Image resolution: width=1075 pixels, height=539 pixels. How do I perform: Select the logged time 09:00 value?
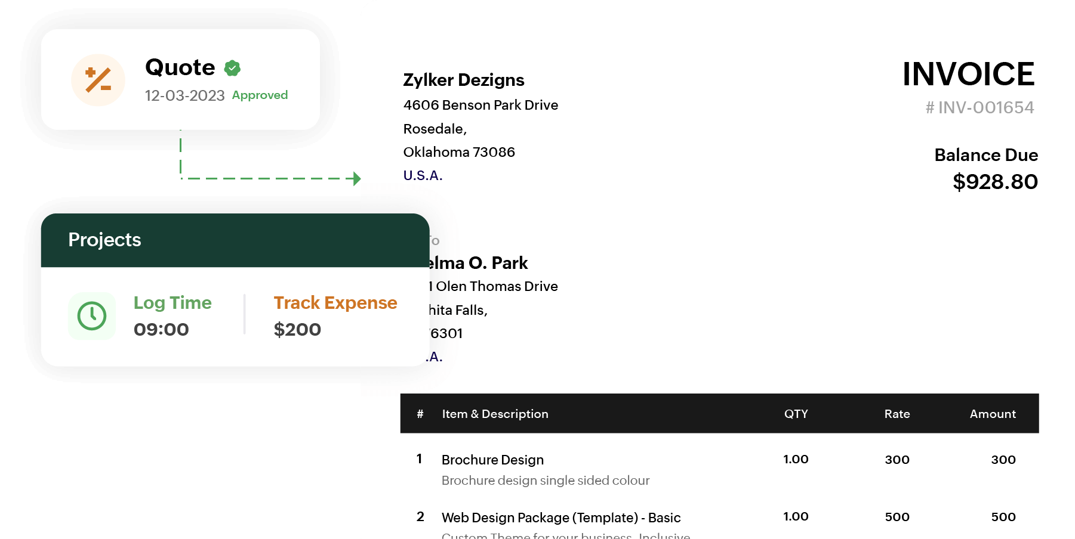[x=161, y=329]
